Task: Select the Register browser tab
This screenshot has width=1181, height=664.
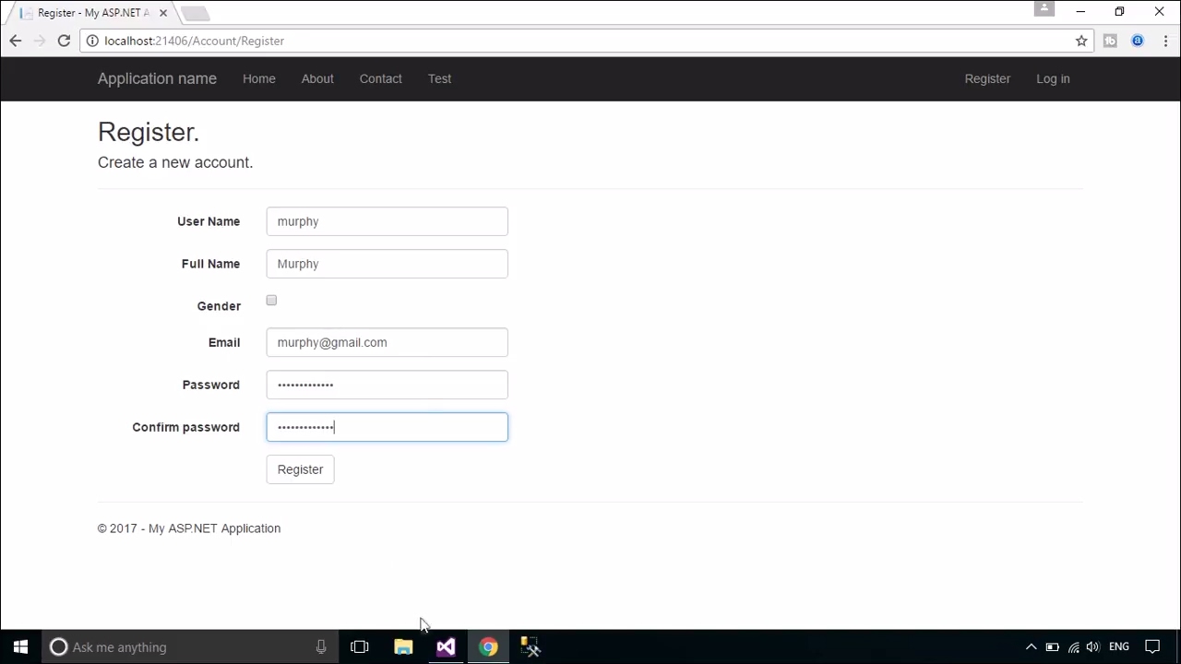Action: pyautogui.click(x=92, y=13)
